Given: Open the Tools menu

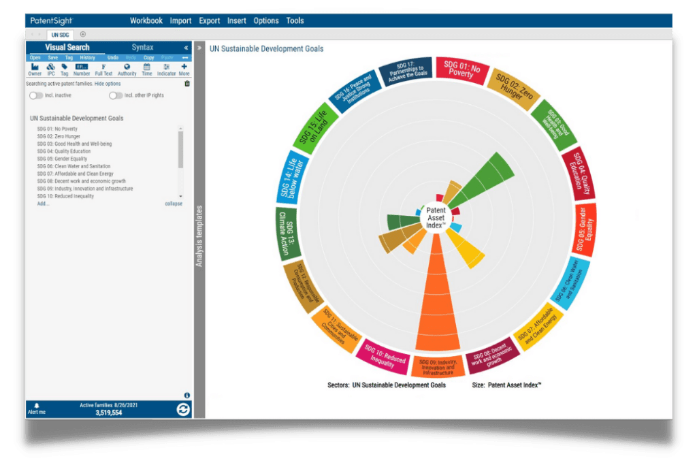Looking at the screenshot, I should (295, 20).
